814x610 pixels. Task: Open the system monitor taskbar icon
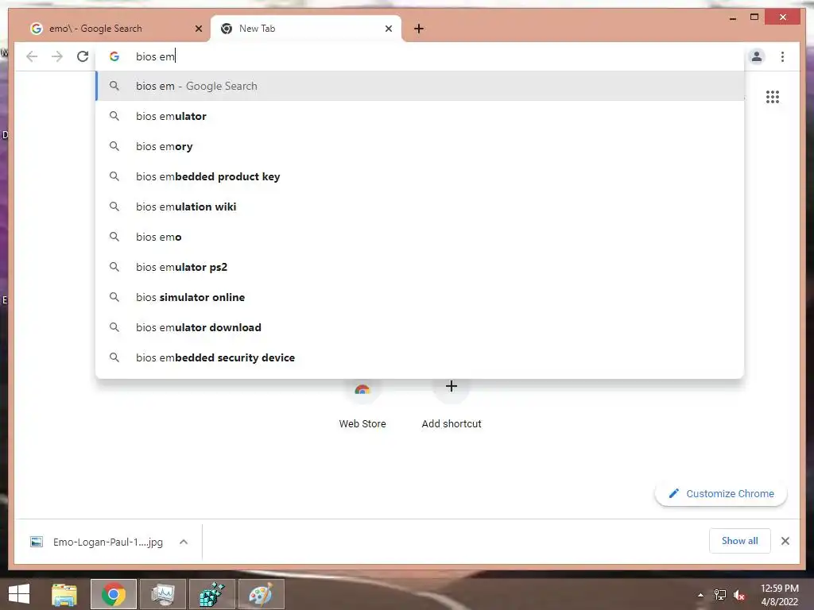pos(163,594)
